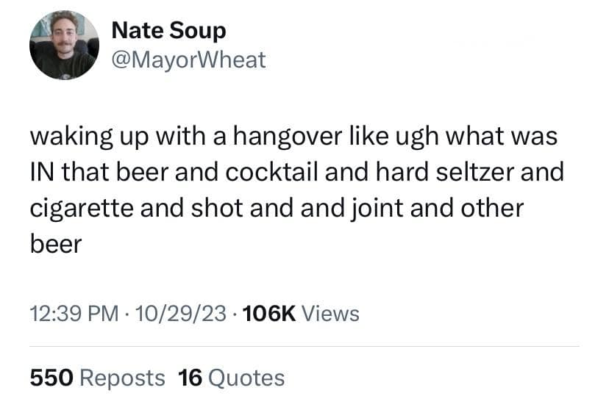Image resolution: width=609 pixels, height=407 pixels.
Task: View the 106K Views count
Action: click(300, 314)
